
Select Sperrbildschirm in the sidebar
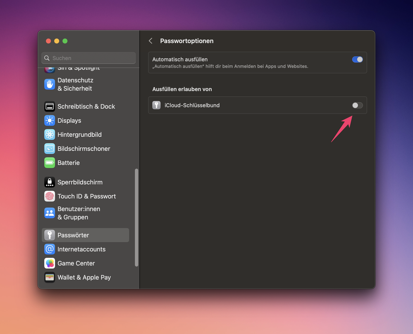coord(80,182)
